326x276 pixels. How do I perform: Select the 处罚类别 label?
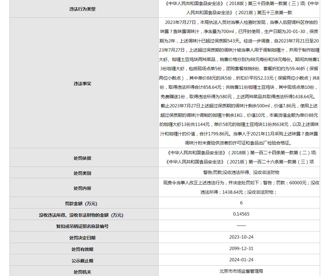pyautogui.click(x=82, y=173)
